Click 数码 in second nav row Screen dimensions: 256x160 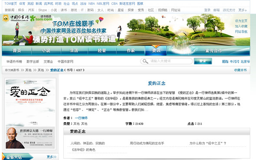90,10
